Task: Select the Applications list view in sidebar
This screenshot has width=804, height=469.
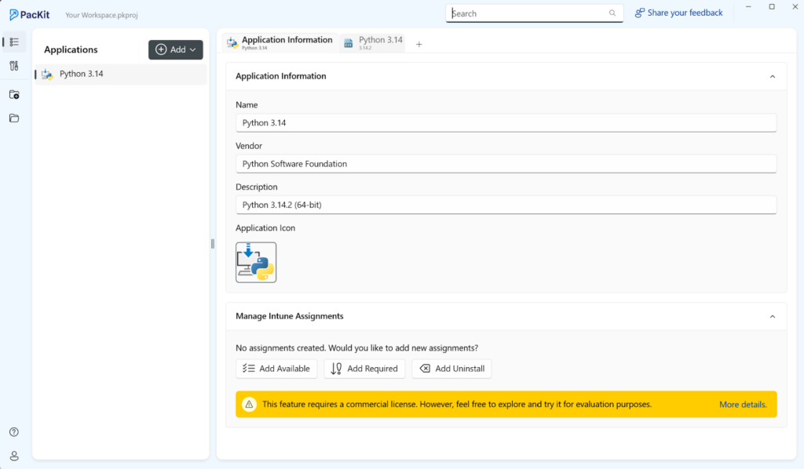Action: point(13,42)
